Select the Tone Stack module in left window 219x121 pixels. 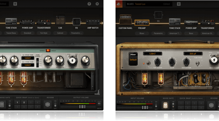point(11,21)
